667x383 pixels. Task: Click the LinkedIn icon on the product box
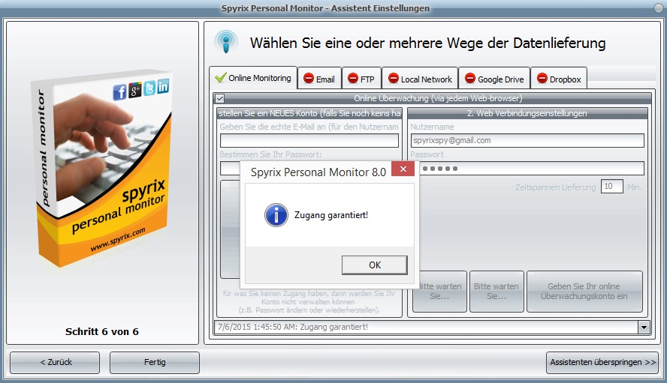pos(163,85)
